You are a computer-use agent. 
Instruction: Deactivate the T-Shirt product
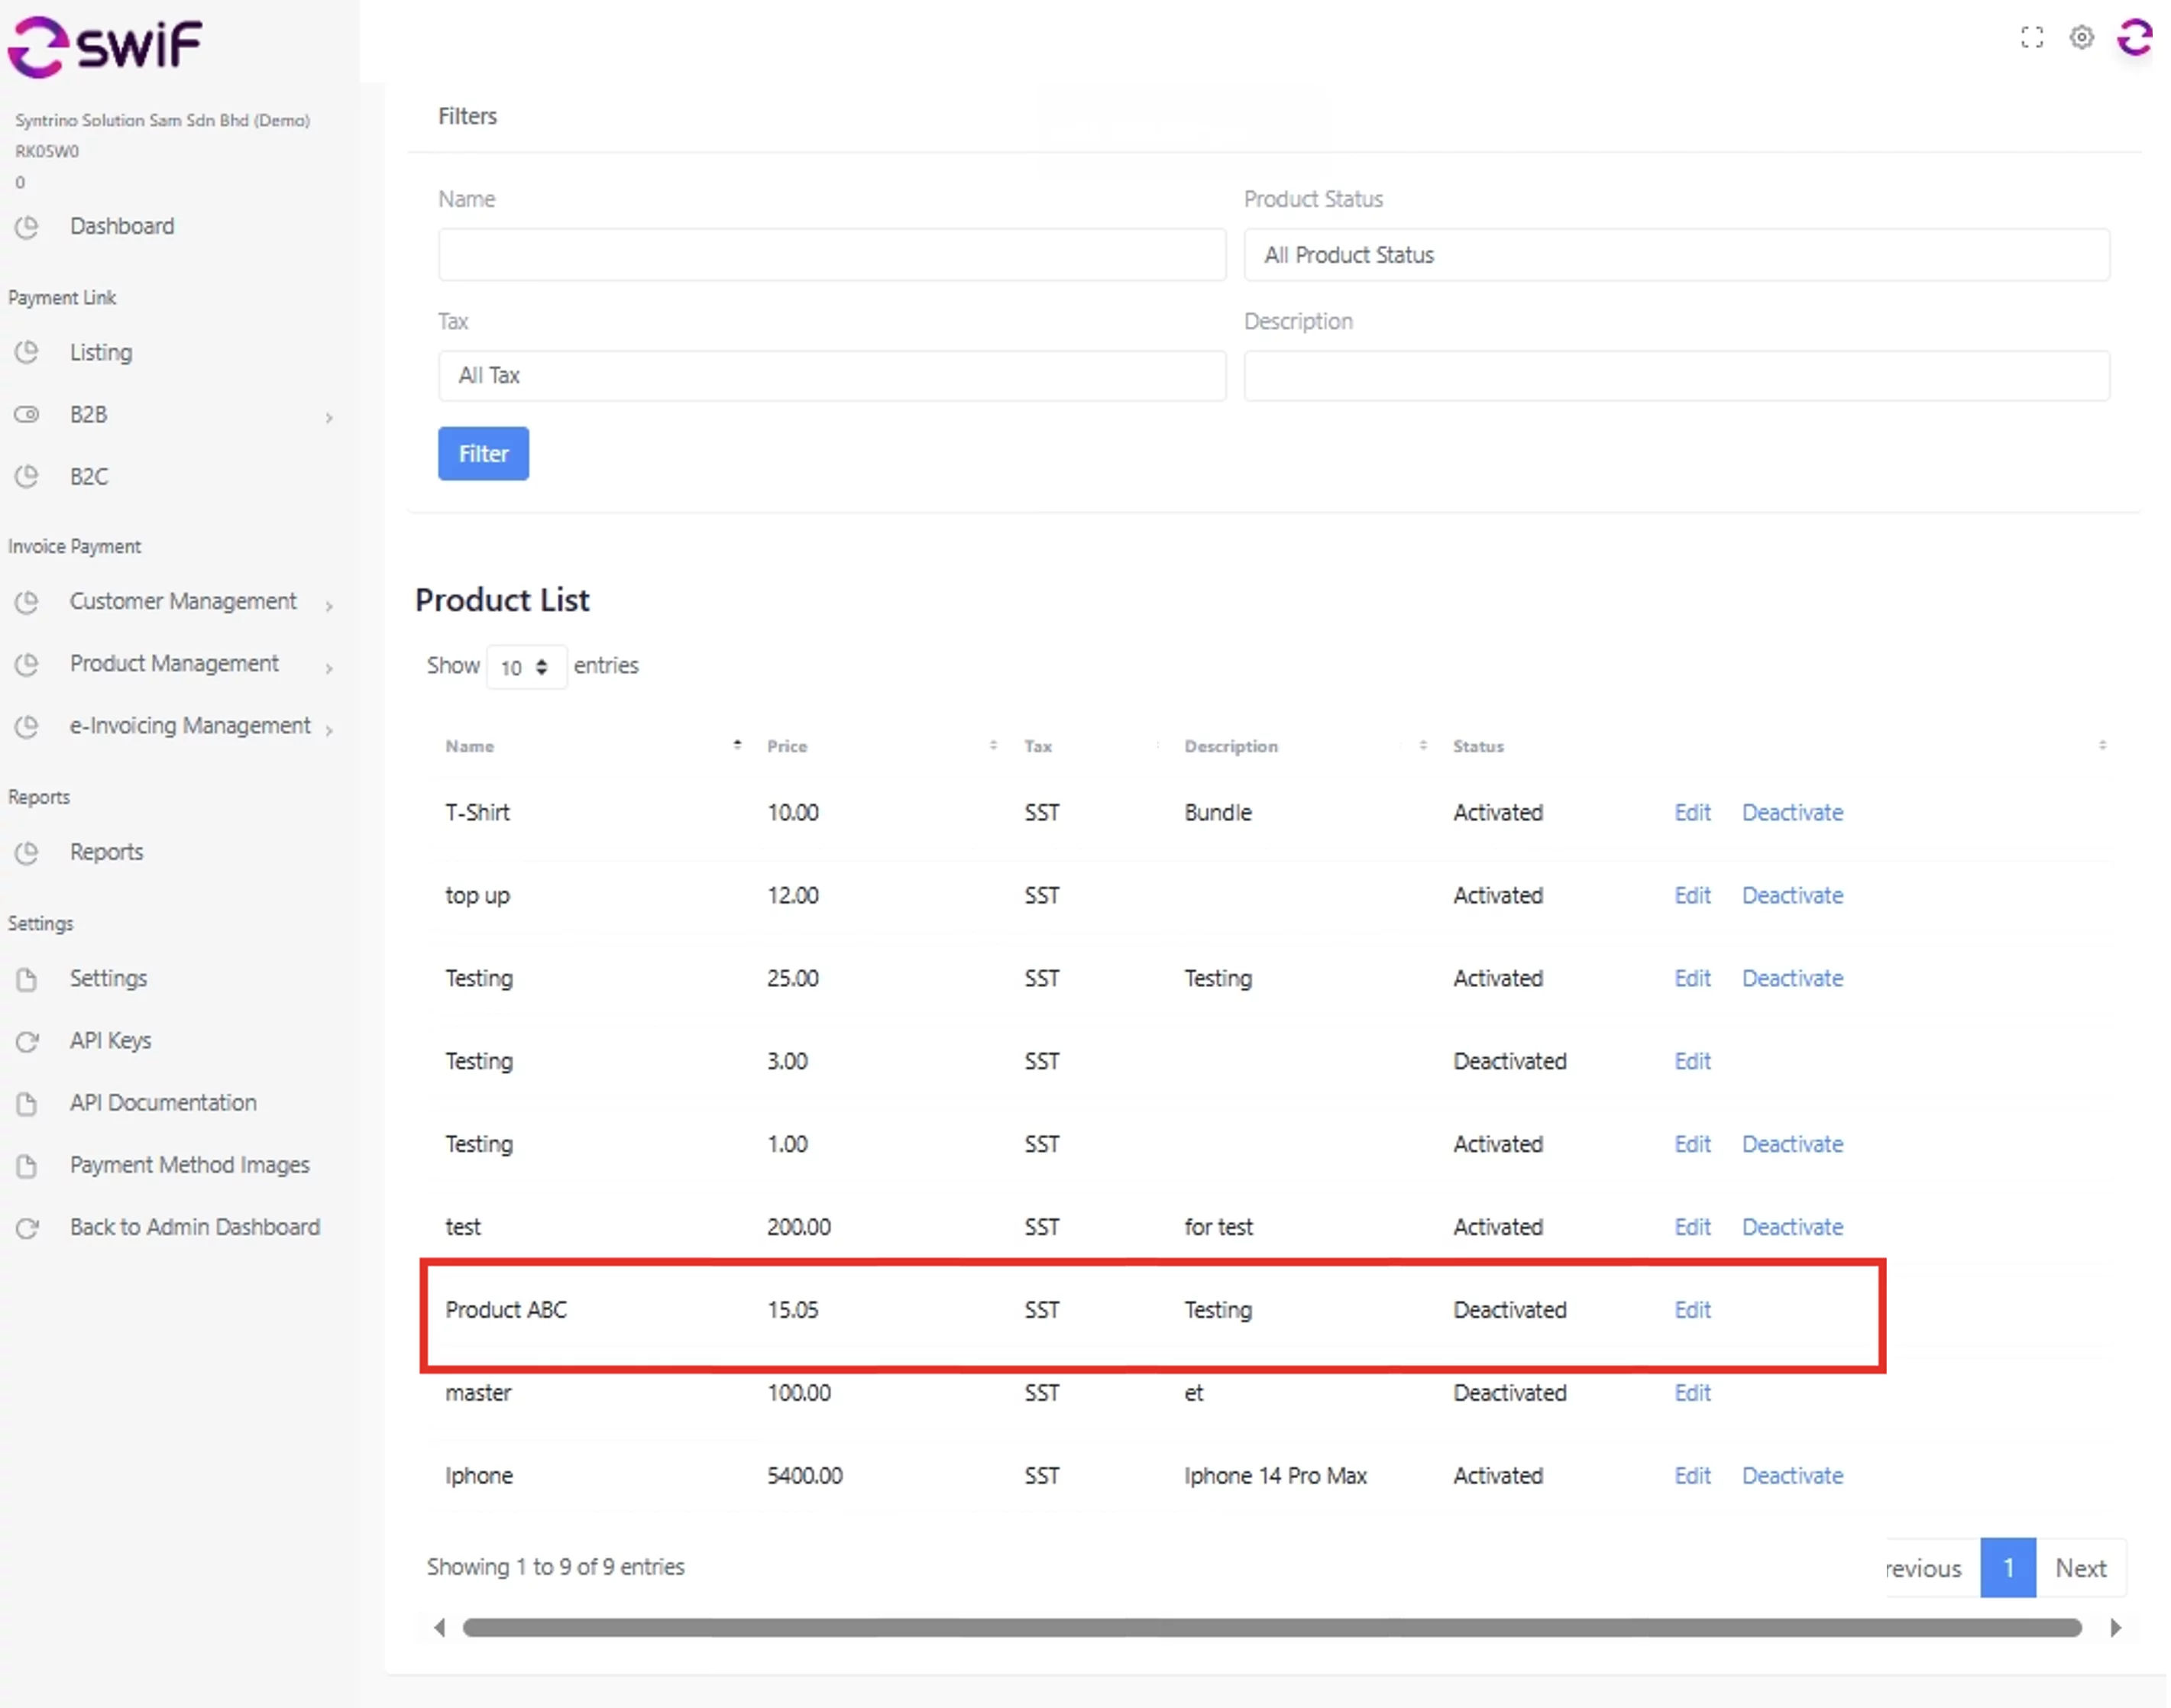(x=1792, y=813)
